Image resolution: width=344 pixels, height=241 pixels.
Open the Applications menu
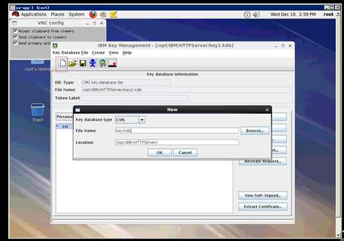34,14
